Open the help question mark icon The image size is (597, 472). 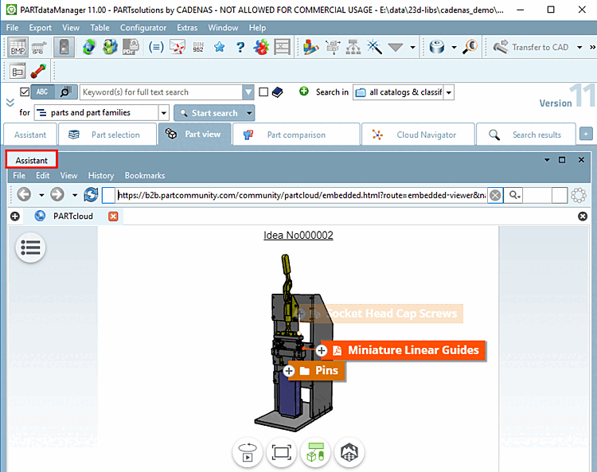(240, 47)
